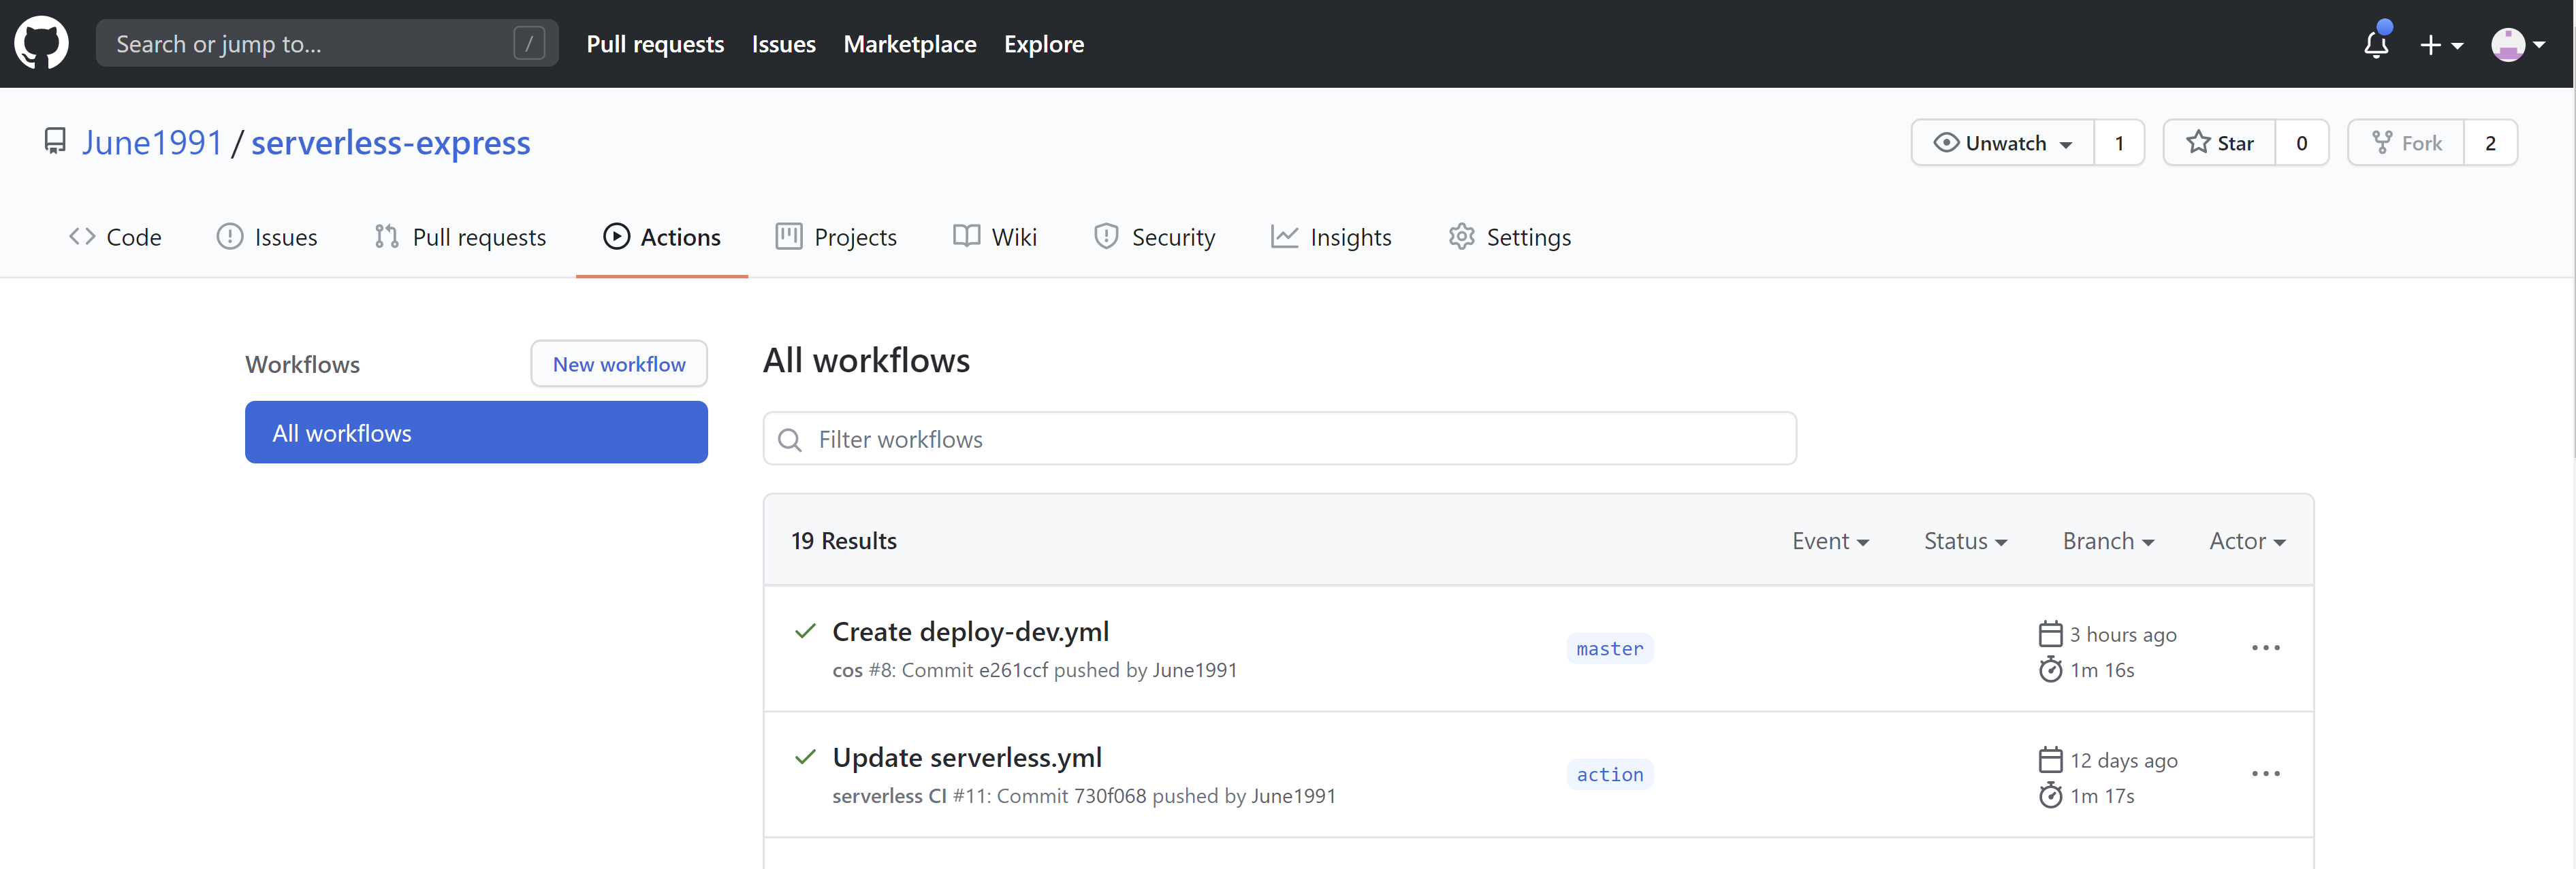This screenshot has width=2576, height=869.
Task: Click the New workflow button
Action: click(619, 363)
